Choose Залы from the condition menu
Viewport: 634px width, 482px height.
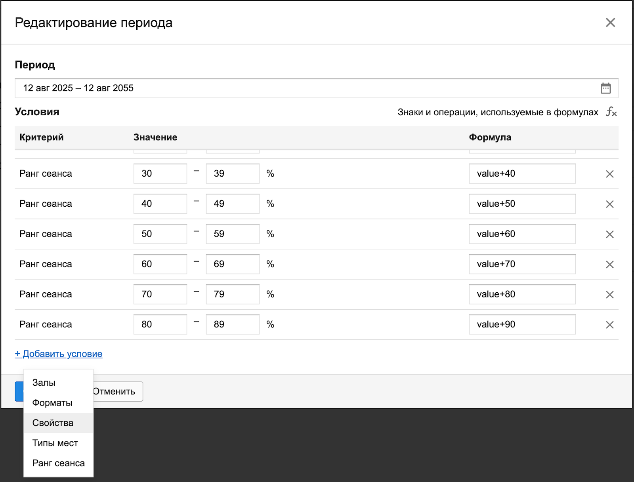point(44,383)
